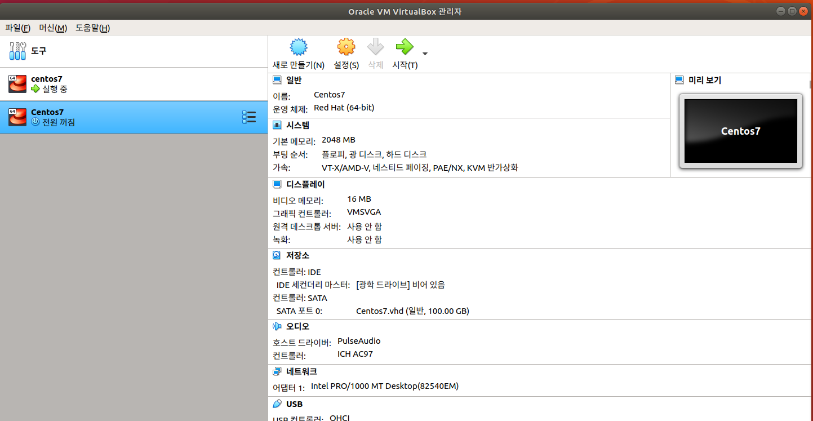Select the running centos7 VM entry
Viewport: 813px width, 421px height.
[x=134, y=84]
